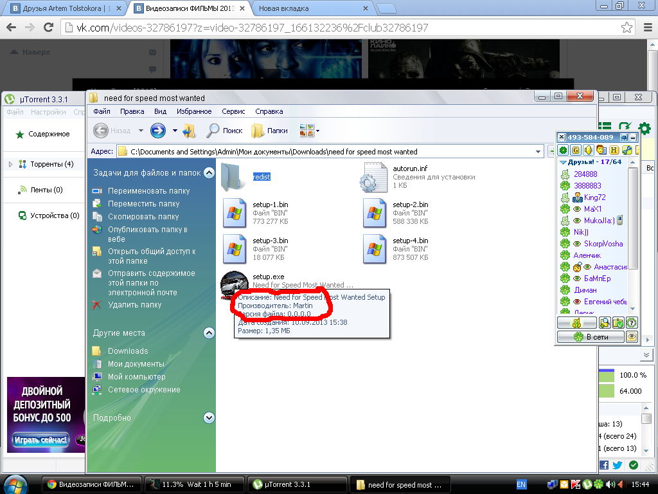Expand the Подробно panel
The height and width of the screenshot is (494, 658).
pos(209,417)
